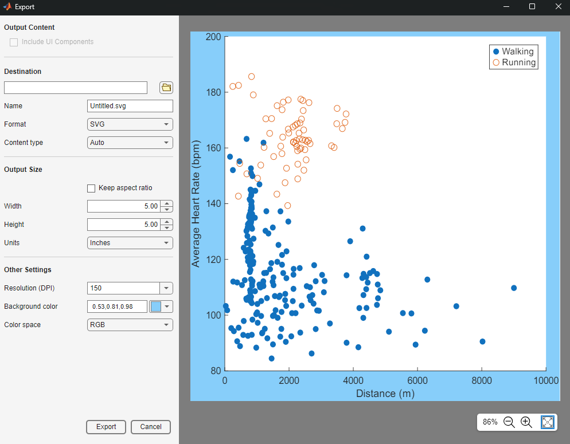Maximize the Export window
570x444 pixels.
pyautogui.click(x=532, y=7)
